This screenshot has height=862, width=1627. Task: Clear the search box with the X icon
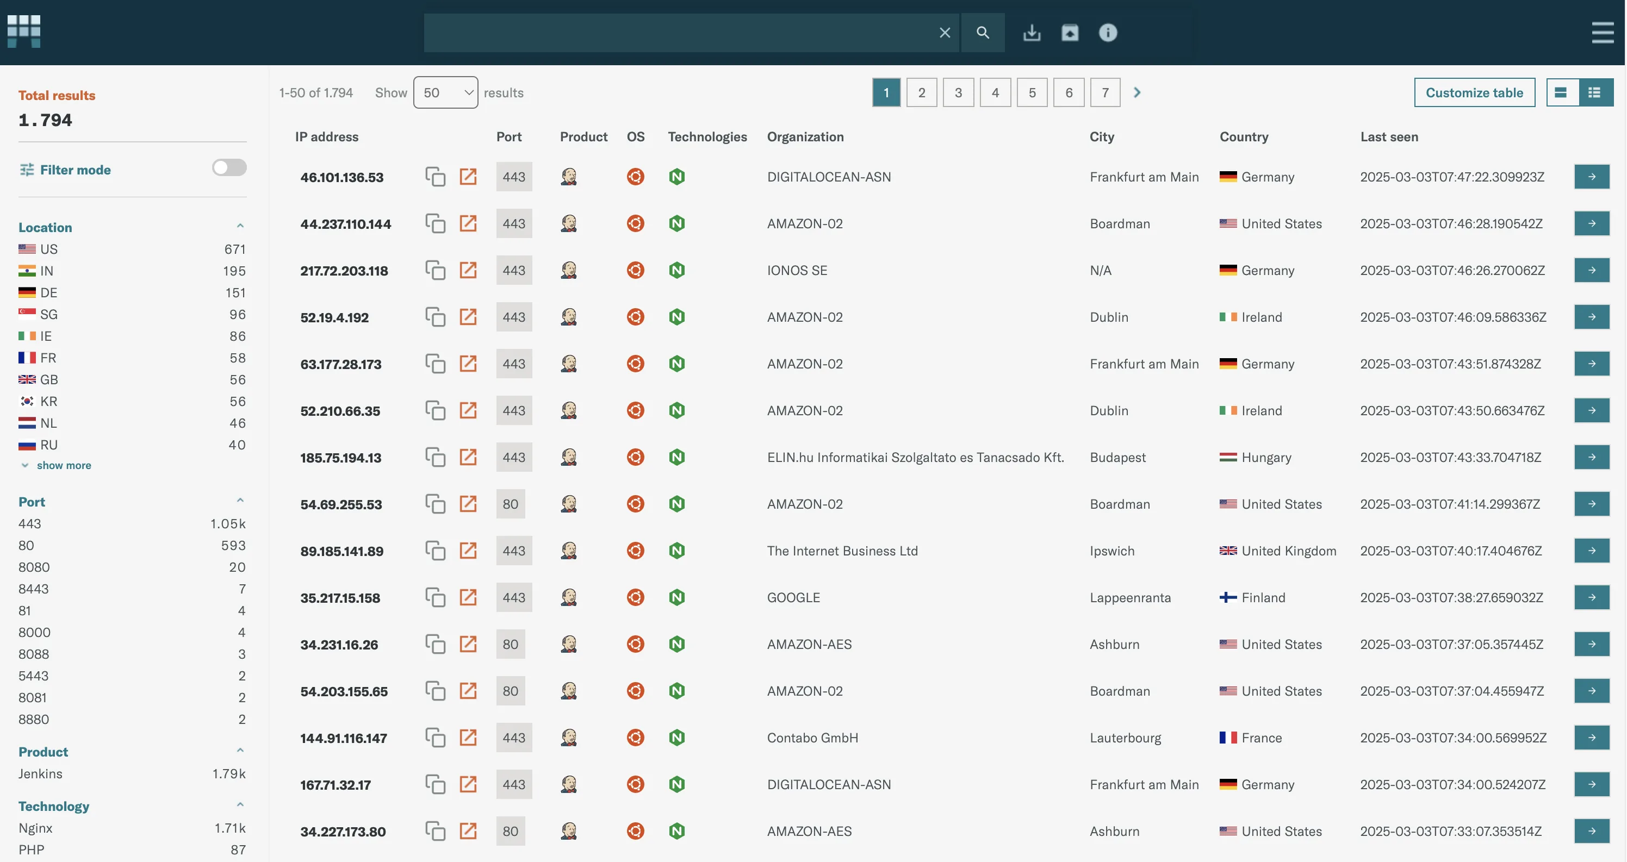[x=944, y=33]
